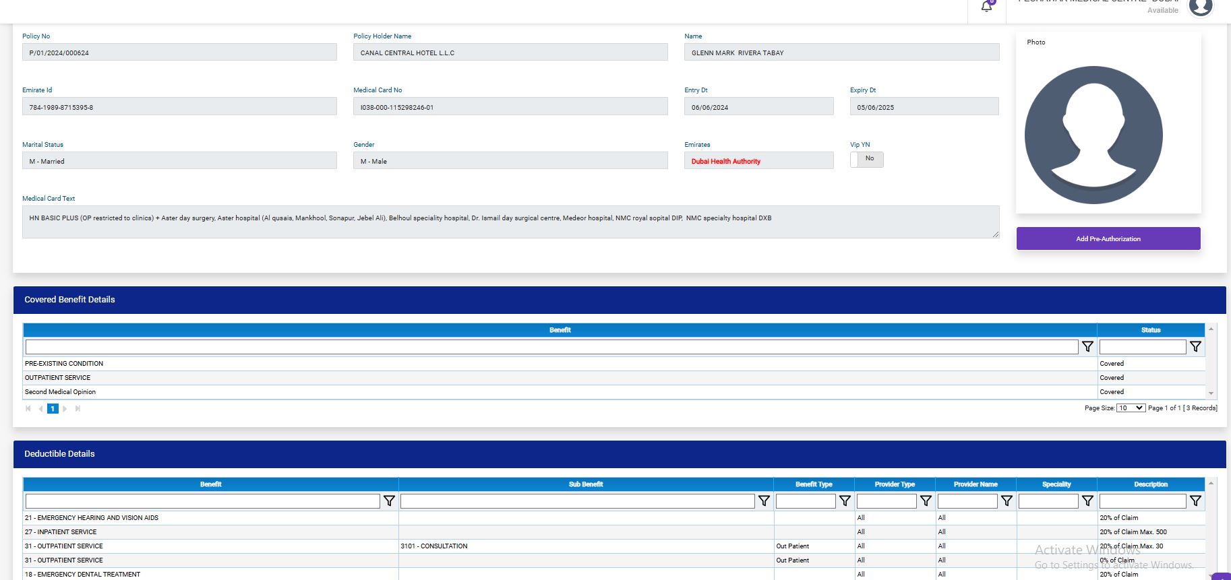The width and height of the screenshot is (1231, 580).
Task: Go to page 1 in pager
Action: (53, 409)
